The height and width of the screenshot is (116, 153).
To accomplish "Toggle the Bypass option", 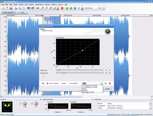I will tap(64, 83).
